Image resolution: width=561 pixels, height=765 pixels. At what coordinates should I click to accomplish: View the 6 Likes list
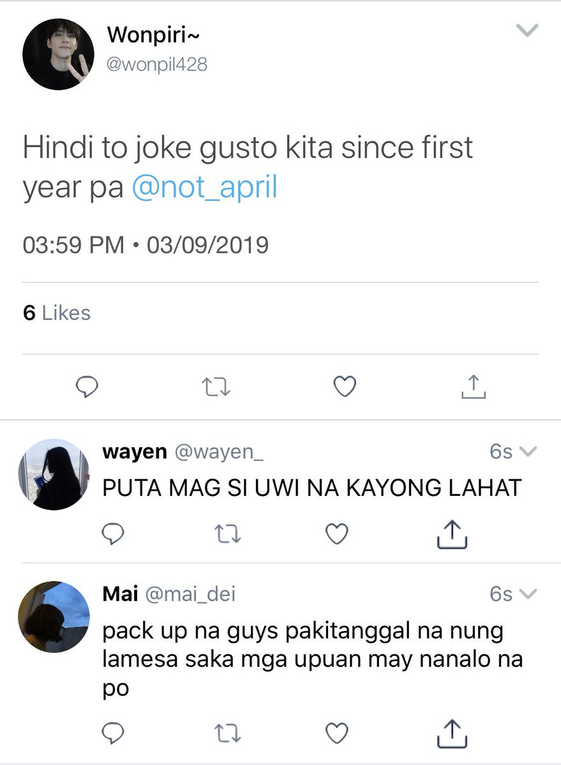(57, 313)
